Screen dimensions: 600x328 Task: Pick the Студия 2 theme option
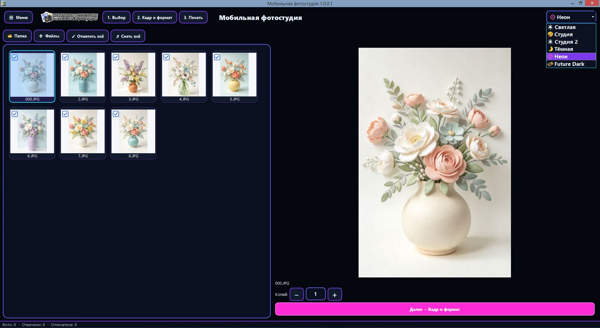pyautogui.click(x=571, y=42)
